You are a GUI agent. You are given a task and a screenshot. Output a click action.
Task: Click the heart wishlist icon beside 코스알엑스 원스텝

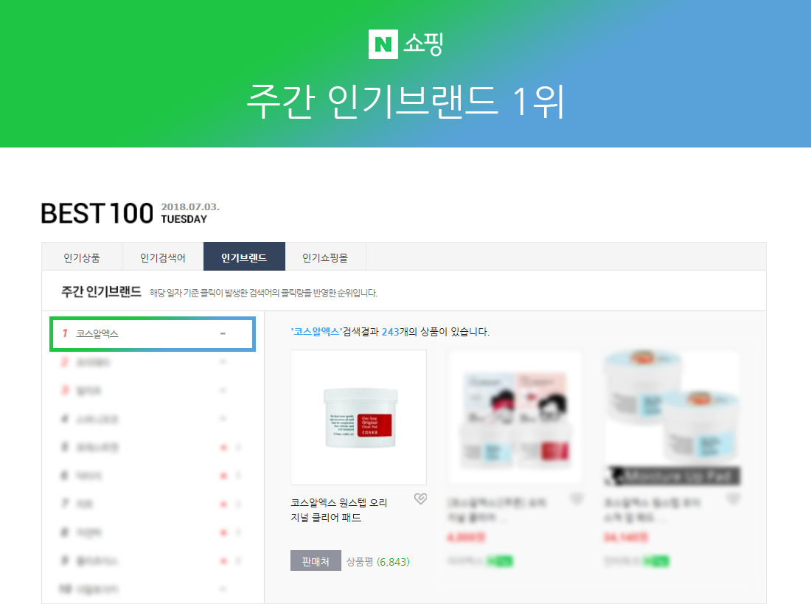(x=420, y=499)
